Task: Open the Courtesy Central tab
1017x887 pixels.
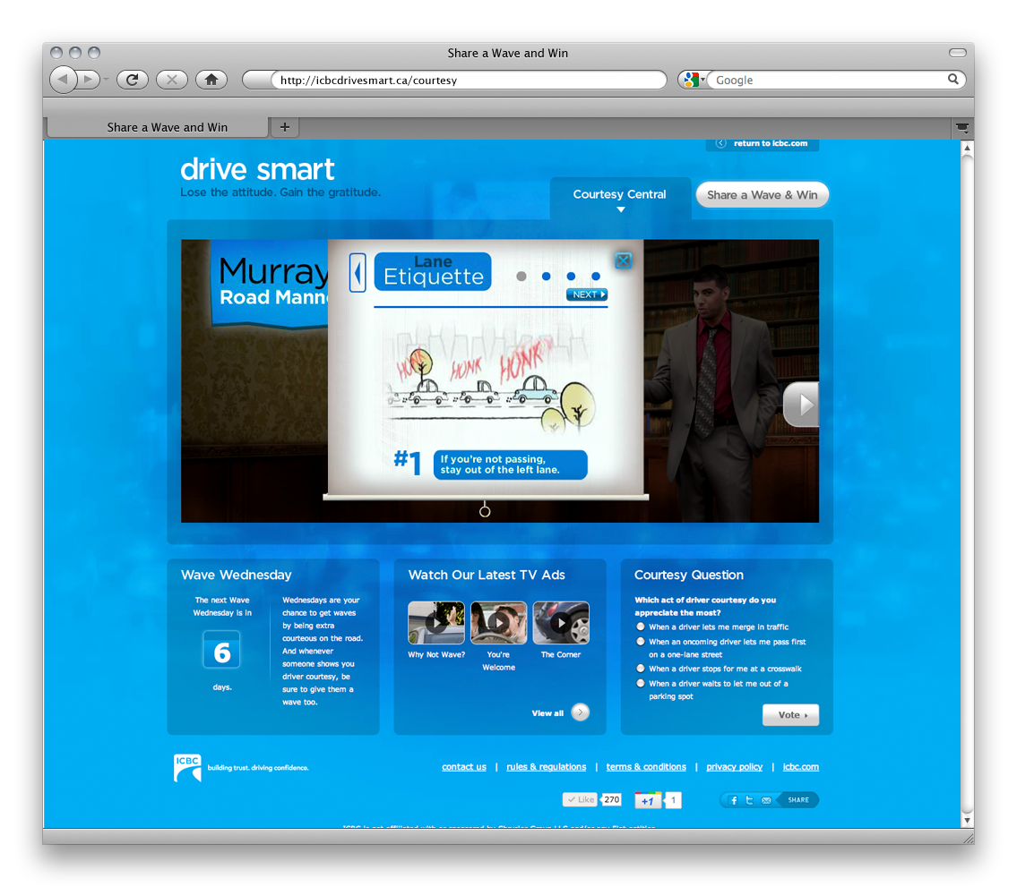Action: pos(619,198)
